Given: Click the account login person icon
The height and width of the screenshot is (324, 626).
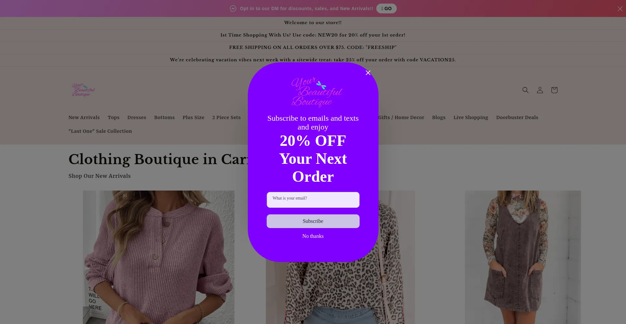Looking at the screenshot, I should point(540,90).
